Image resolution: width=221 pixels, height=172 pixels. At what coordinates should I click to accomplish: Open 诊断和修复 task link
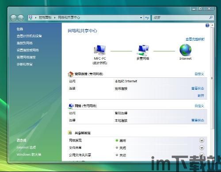(x=24, y=64)
